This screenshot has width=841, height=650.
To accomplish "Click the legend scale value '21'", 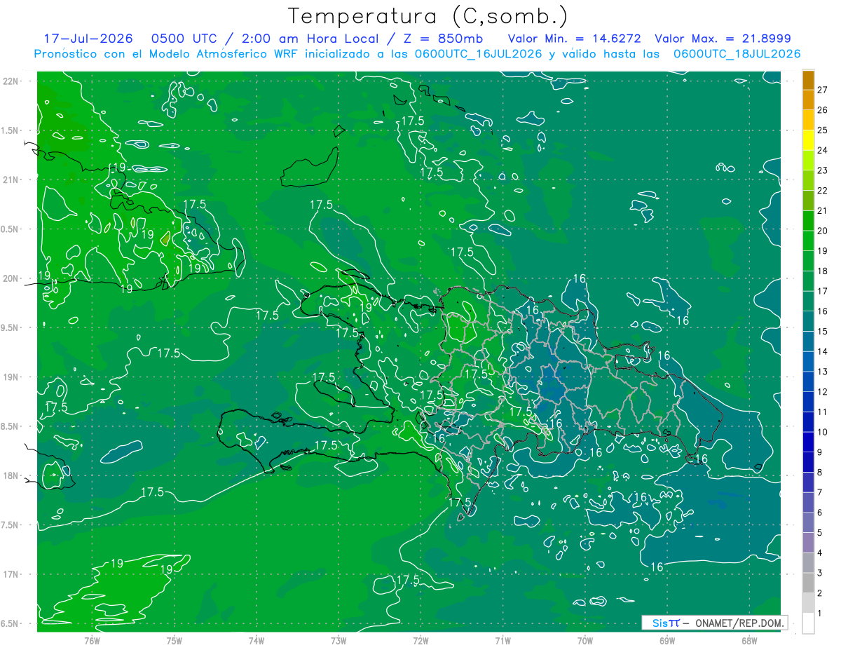I will coord(822,210).
